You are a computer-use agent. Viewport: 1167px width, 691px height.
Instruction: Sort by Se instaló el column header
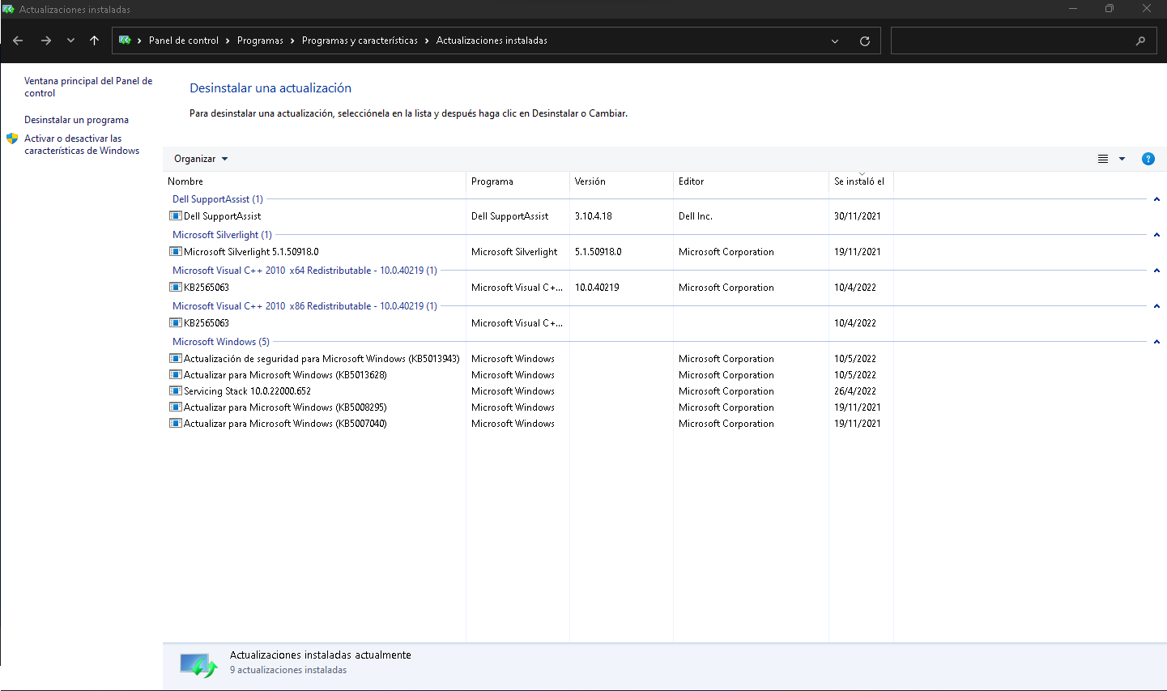pos(861,181)
